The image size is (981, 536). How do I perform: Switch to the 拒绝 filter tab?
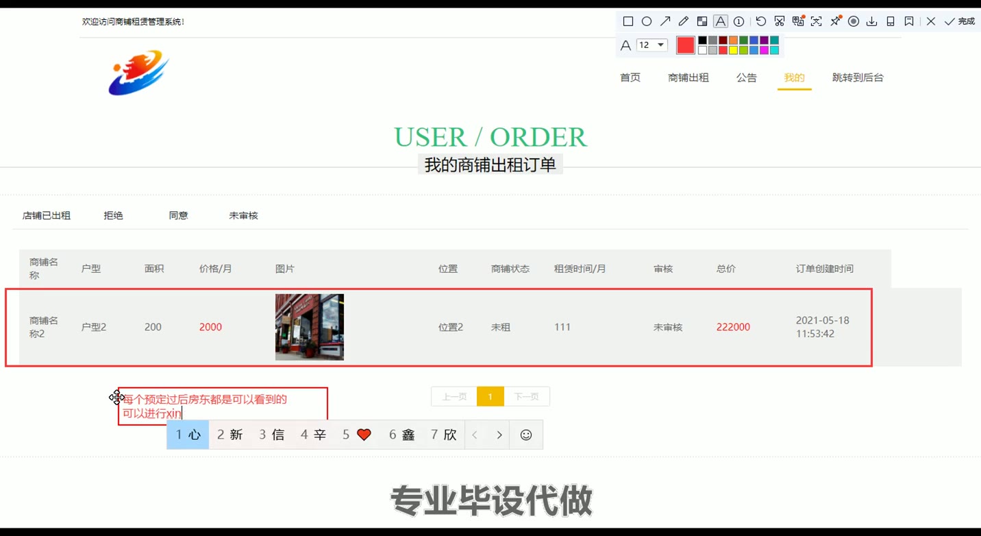(114, 215)
